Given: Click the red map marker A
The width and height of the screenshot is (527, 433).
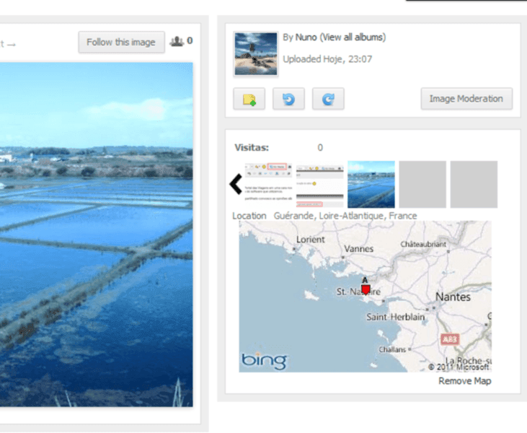Looking at the screenshot, I should click(x=366, y=289).
